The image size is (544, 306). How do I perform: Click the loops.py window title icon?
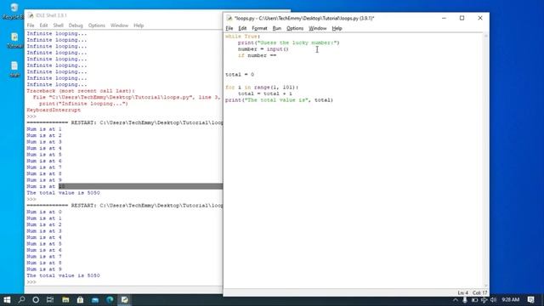click(229, 18)
